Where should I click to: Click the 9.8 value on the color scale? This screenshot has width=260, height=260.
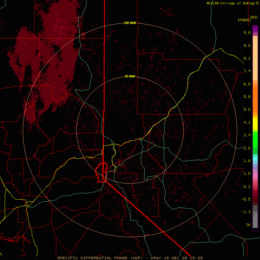pyautogui.click(x=247, y=32)
